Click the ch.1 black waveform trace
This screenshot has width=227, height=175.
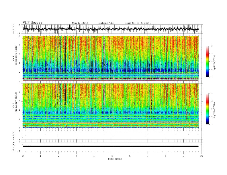110,29
